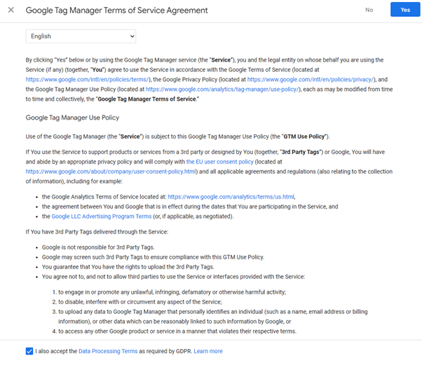This screenshot has height=365, width=422.
Task: Follow the EU user consent policy link
Action: [x=220, y=162]
